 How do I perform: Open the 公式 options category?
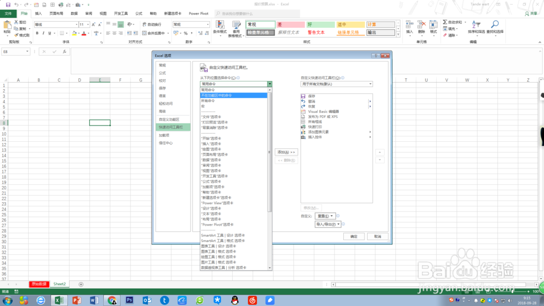coord(173,73)
